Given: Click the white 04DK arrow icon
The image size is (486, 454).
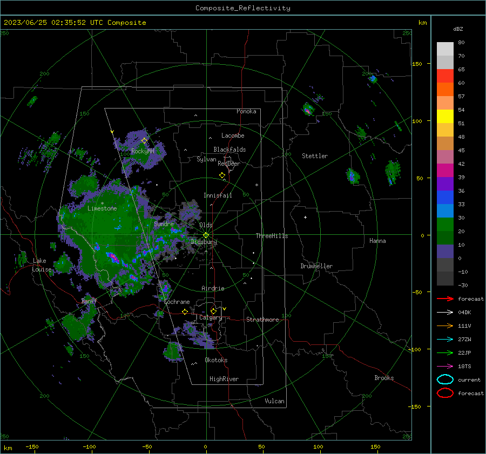Looking at the screenshot, I should pyautogui.click(x=445, y=312).
